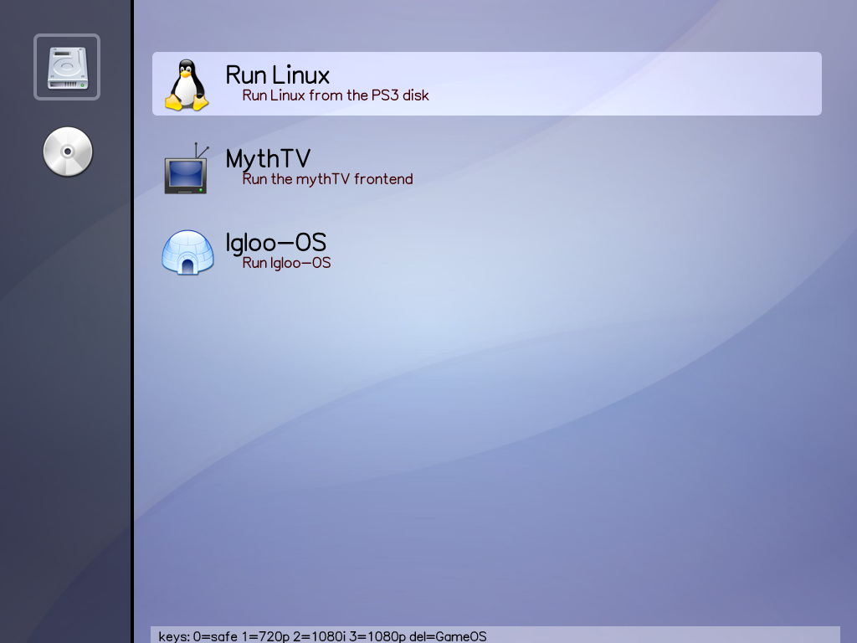
Task: Click "Run Linux from the PS3 disk" description
Action: [x=335, y=95]
